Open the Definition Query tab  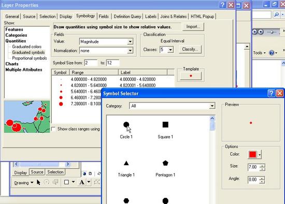click(x=127, y=17)
